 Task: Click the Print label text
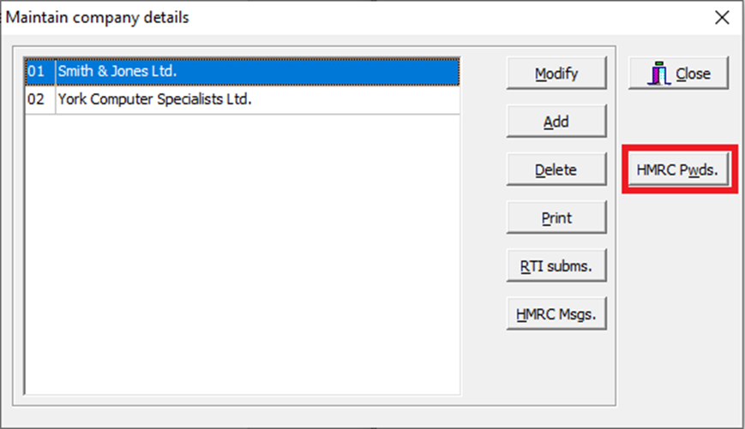coord(556,218)
